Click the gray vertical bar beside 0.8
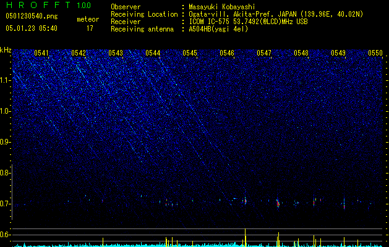This screenshot has width=389, height=247. pyautogui.click(x=12, y=192)
